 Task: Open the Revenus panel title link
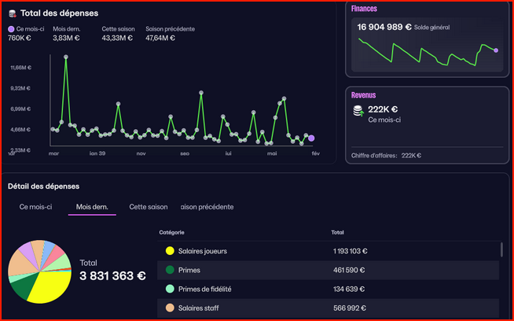tap(363, 94)
